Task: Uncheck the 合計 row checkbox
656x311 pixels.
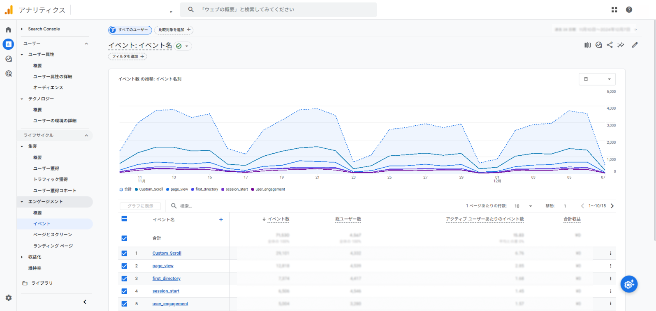Action: [124, 238]
